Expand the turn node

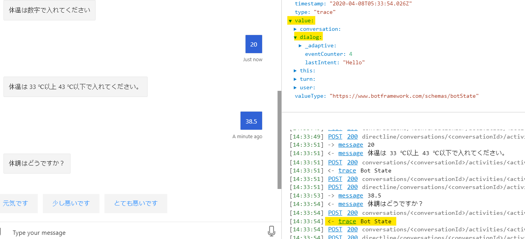coord(295,79)
